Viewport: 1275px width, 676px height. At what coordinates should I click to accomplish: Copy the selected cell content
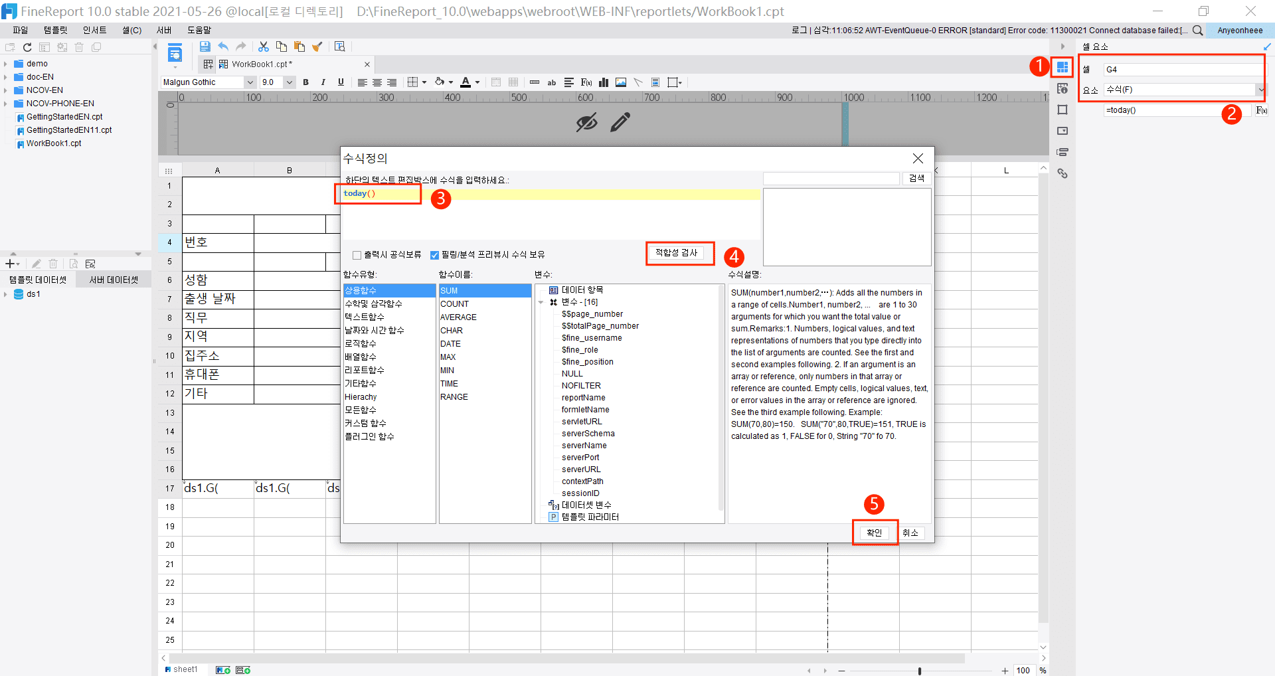282,46
